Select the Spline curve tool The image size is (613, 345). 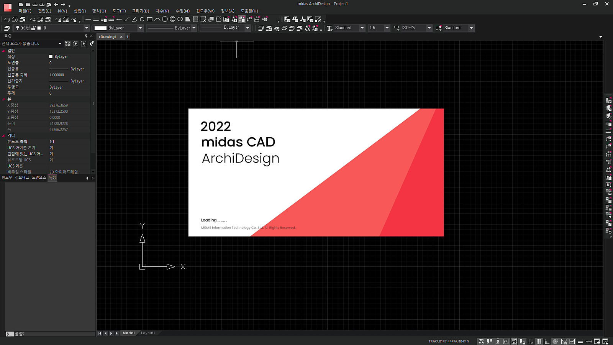[x=127, y=19]
